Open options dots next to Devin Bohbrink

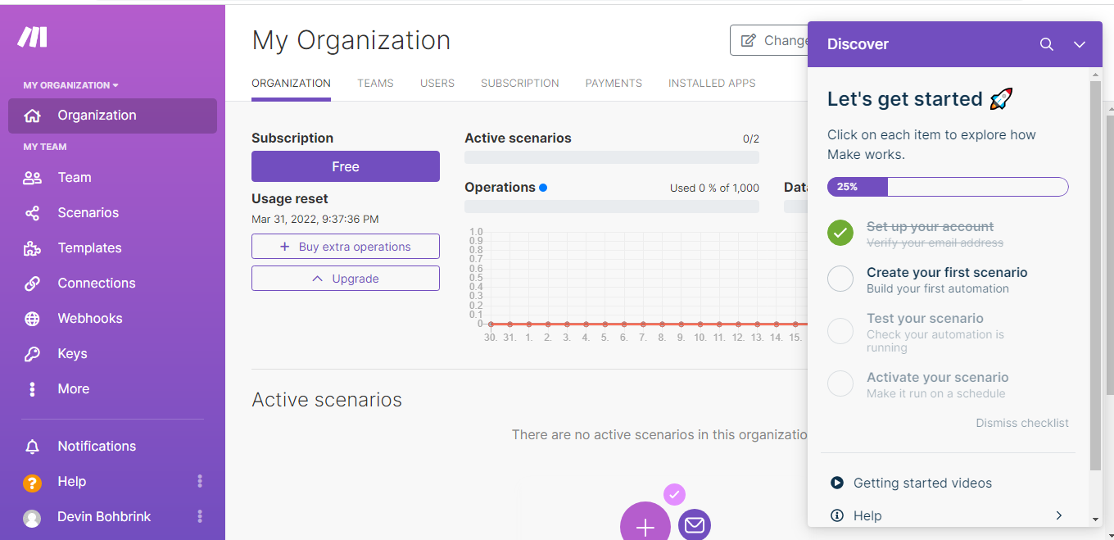(x=200, y=517)
